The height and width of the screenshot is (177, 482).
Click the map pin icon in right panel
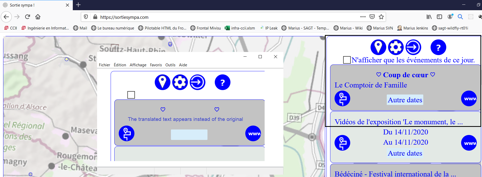coord(378,47)
